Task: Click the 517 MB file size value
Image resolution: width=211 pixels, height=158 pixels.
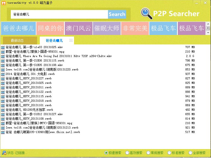Action: [190, 132]
